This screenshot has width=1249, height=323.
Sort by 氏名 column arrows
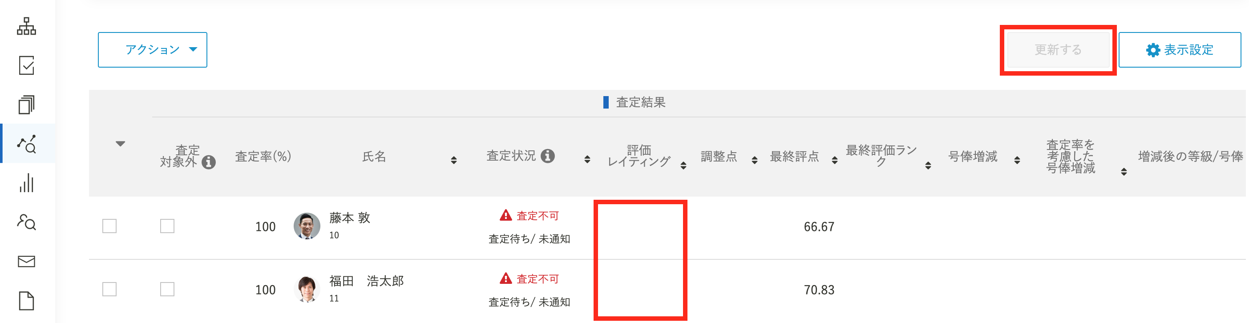click(454, 160)
